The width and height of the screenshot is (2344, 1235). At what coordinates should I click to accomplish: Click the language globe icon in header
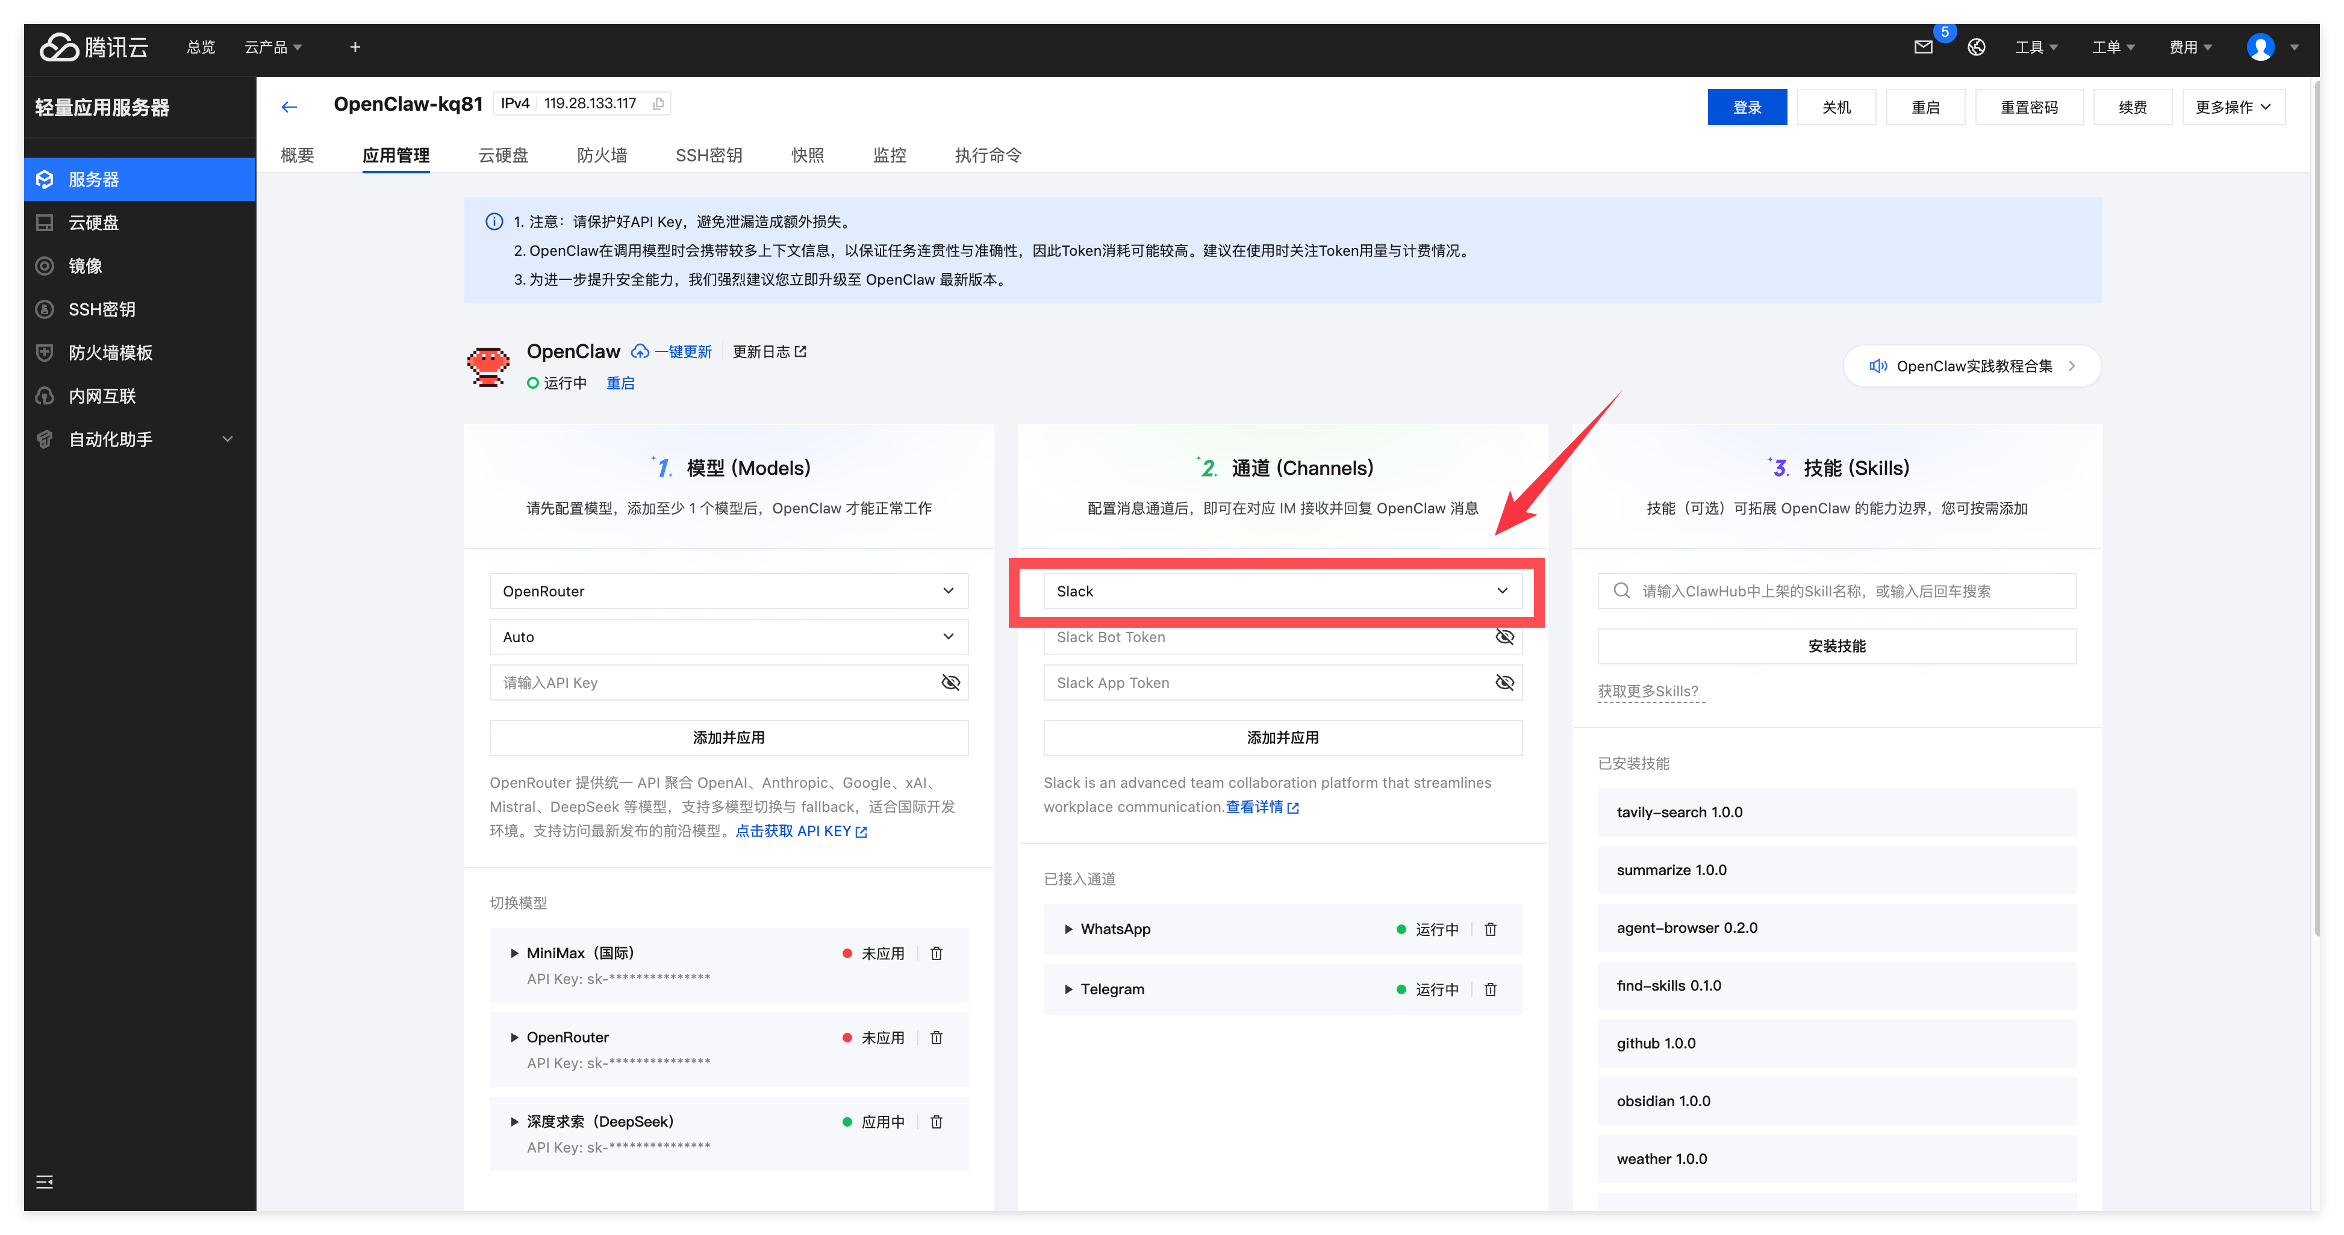[x=1977, y=48]
